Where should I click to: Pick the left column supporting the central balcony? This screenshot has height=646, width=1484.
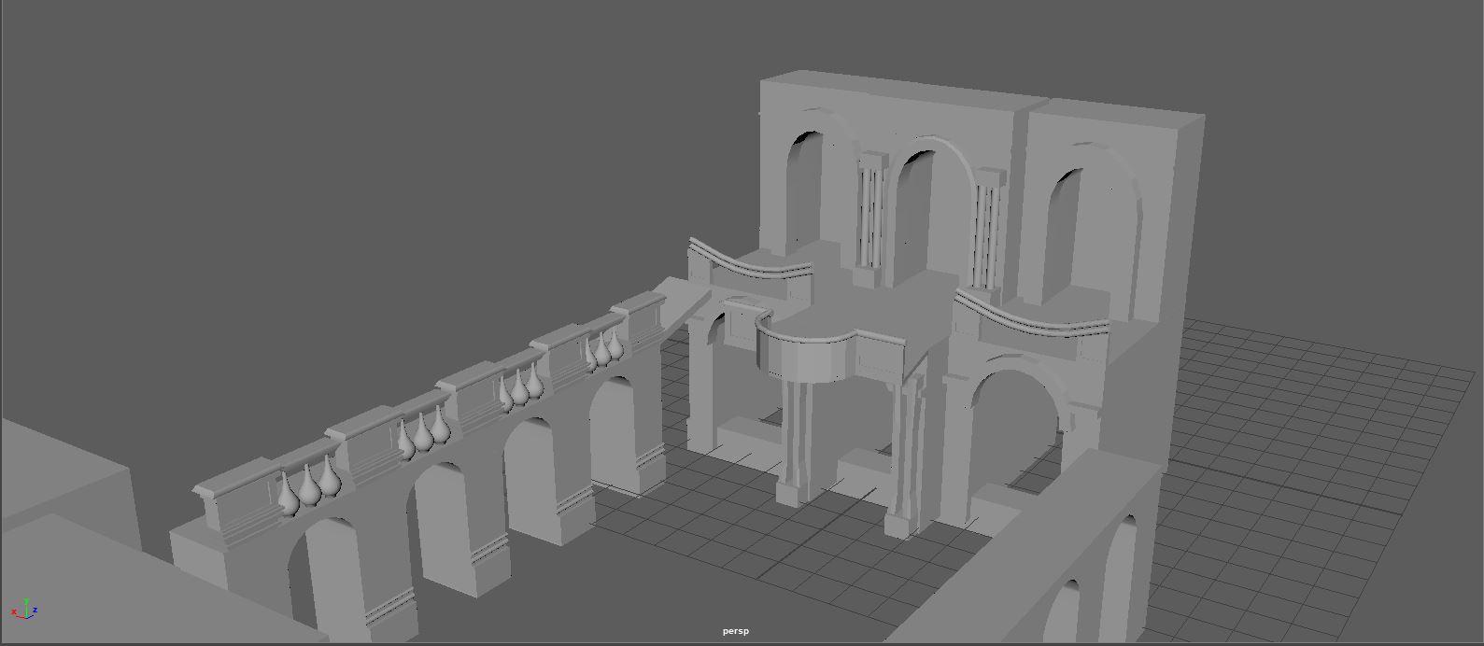point(793,439)
